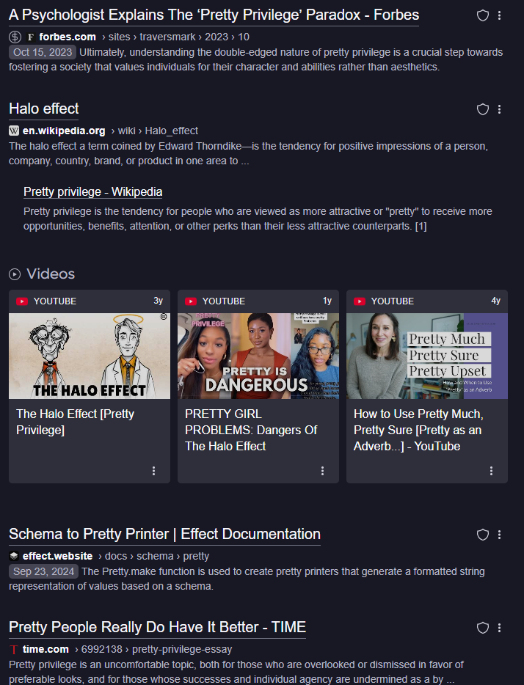524x685 pixels.
Task: Click the shield icon next to Halo effect
Action: click(x=483, y=109)
